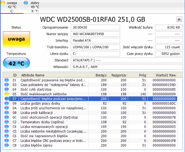Image resolution: width=185 pixels, height=152 pixels.
Task: Click the yellow warning dot of attribute 05
Action: click(7, 94)
